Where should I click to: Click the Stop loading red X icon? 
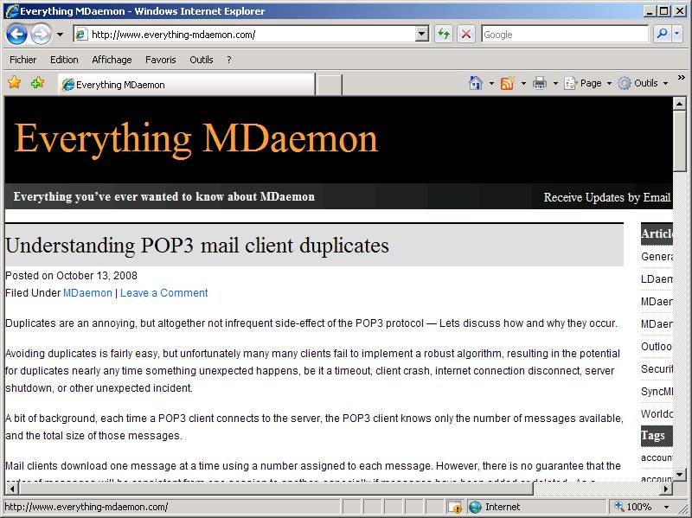point(466,34)
